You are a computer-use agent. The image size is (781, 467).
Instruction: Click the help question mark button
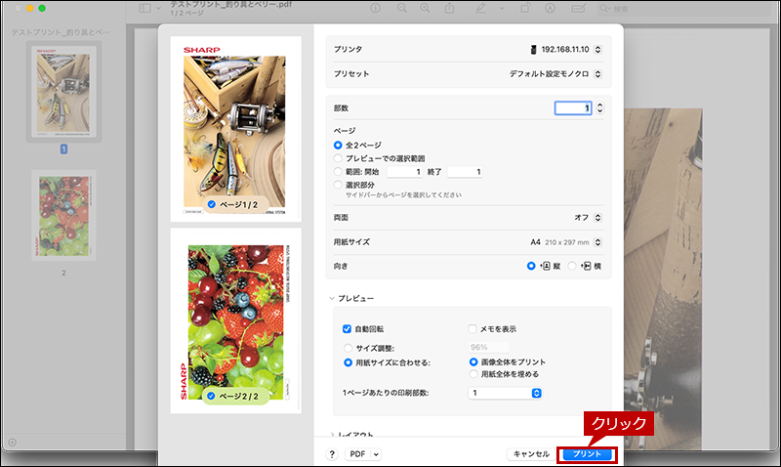click(332, 454)
